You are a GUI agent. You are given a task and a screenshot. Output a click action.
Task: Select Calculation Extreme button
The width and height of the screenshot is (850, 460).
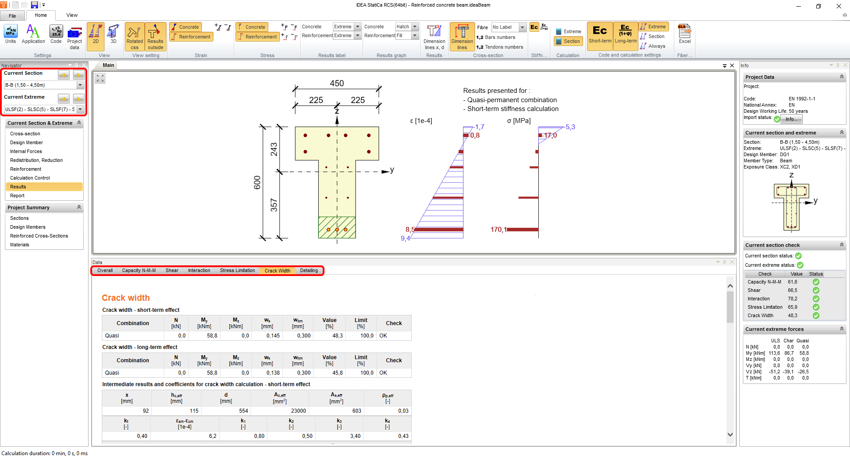pyautogui.click(x=568, y=31)
